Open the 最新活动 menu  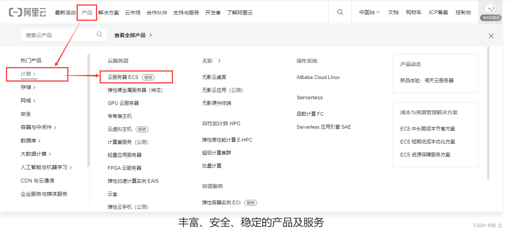pyautogui.click(x=65, y=13)
